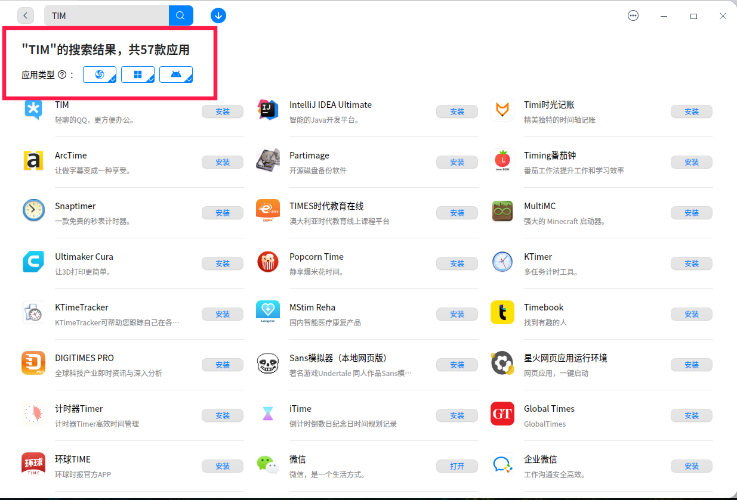
Task: Install KTimeTracker
Action: coord(223,314)
